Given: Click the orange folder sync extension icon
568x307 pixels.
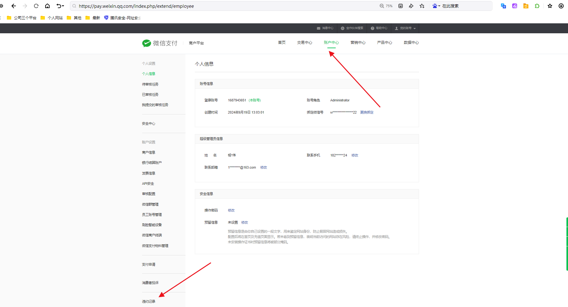Looking at the screenshot, I should [x=526, y=6].
